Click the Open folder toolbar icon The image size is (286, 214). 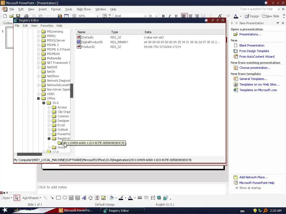click(x=12, y=16)
